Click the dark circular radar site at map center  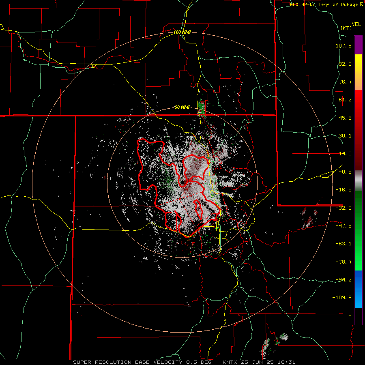coord(182,181)
